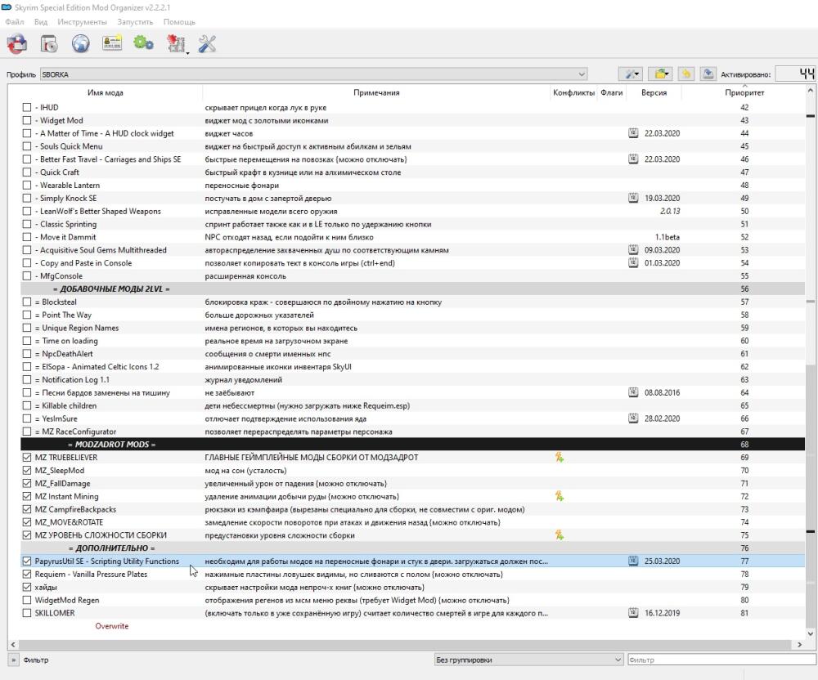Click calendar icon beside Acquisitive Soul Gems version
Viewport: 818px width, 680px height.
click(x=633, y=249)
